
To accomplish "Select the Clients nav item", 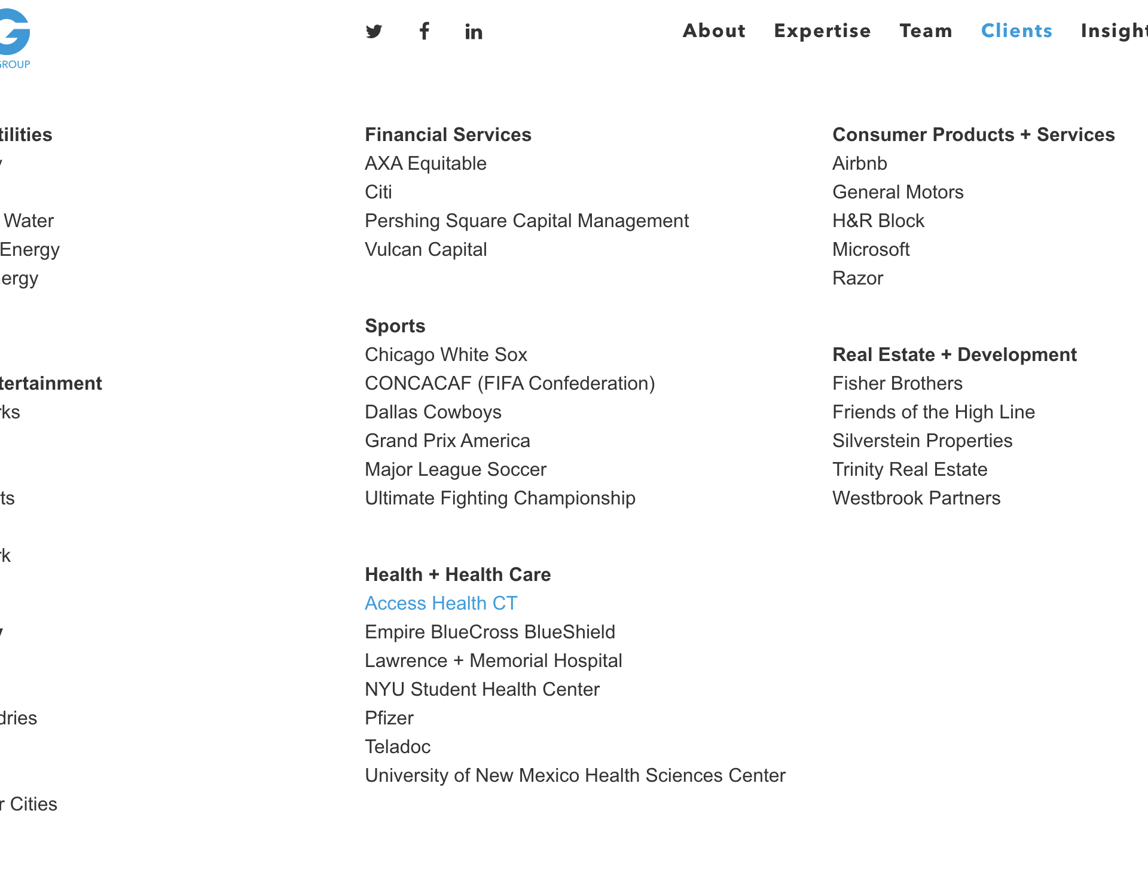I will (1016, 30).
